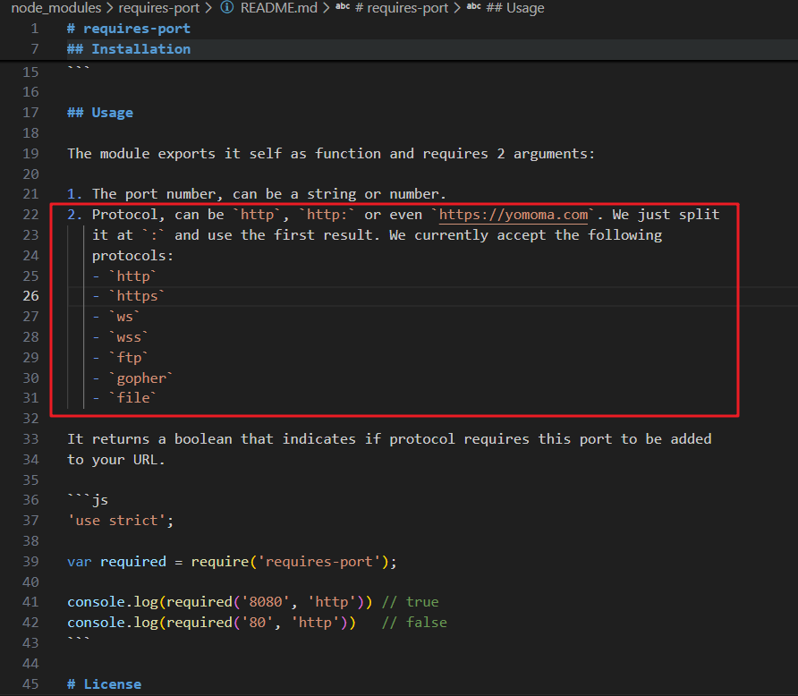Click the '## Usage' heading on line 17
This screenshot has width=798, height=696.
(x=100, y=113)
